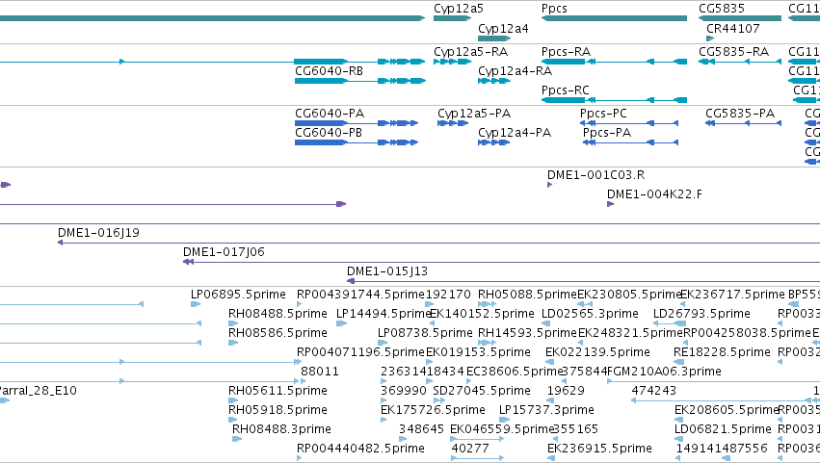Click the EK236915.5prime EST label
820x463 pixels.
[600, 450]
